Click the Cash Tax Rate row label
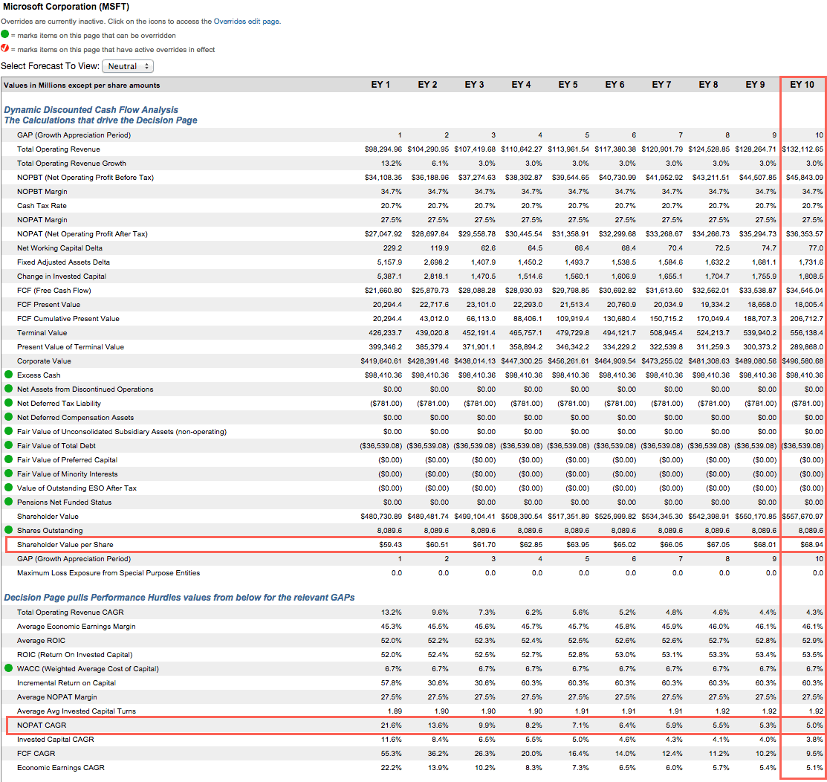This screenshot has height=782, width=827. [42, 206]
